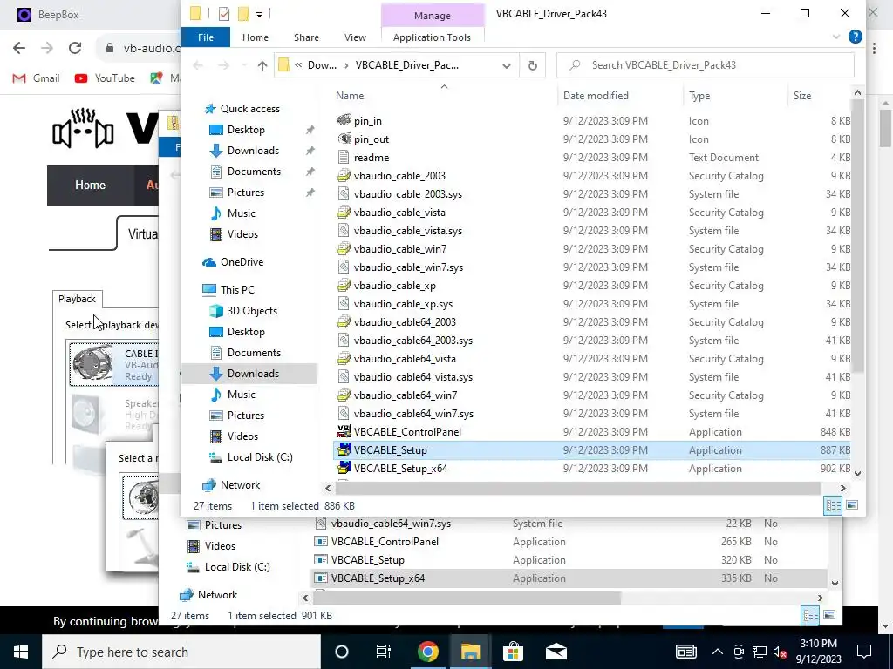This screenshot has height=669, width=893.
Task: Open the File tab in VBCABLE_Driver_Pack43 window
Action: 206,37
